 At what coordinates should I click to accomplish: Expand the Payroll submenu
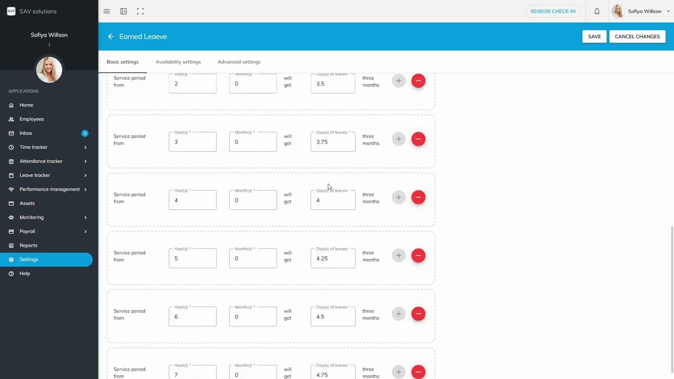[85, 232]
